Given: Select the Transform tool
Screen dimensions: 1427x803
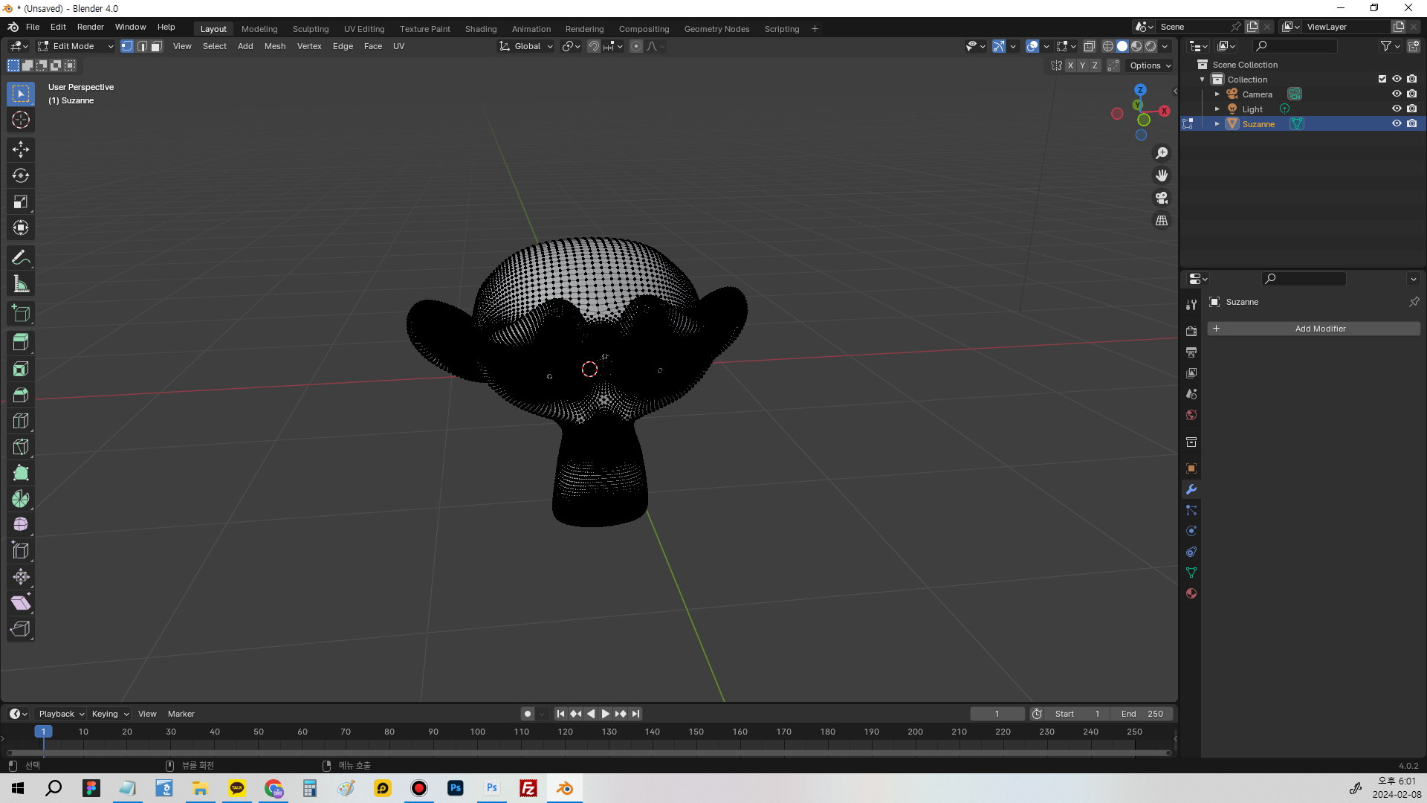Looking at the screenshot, I should (x=21, y=228).
